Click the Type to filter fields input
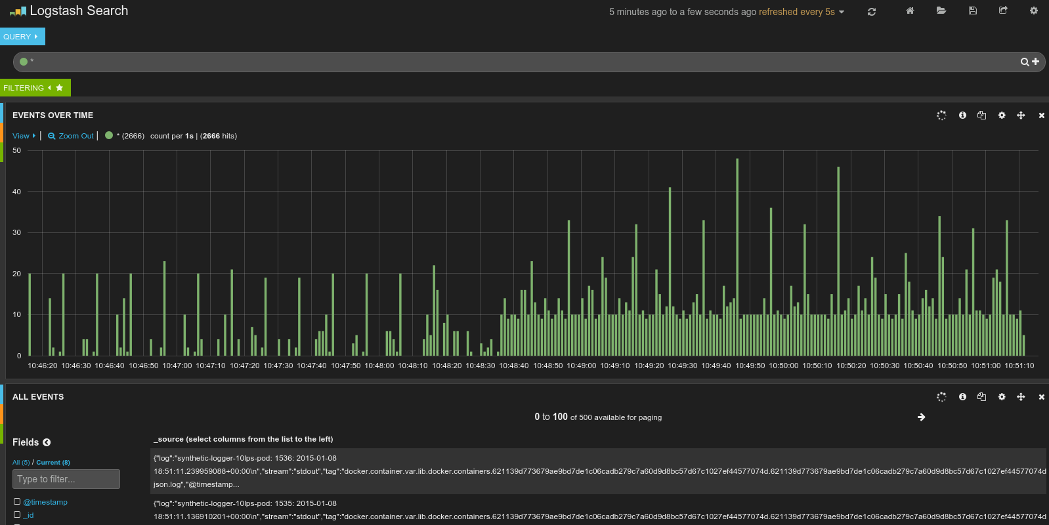The image size is (1049, 525). coord(66,479)
